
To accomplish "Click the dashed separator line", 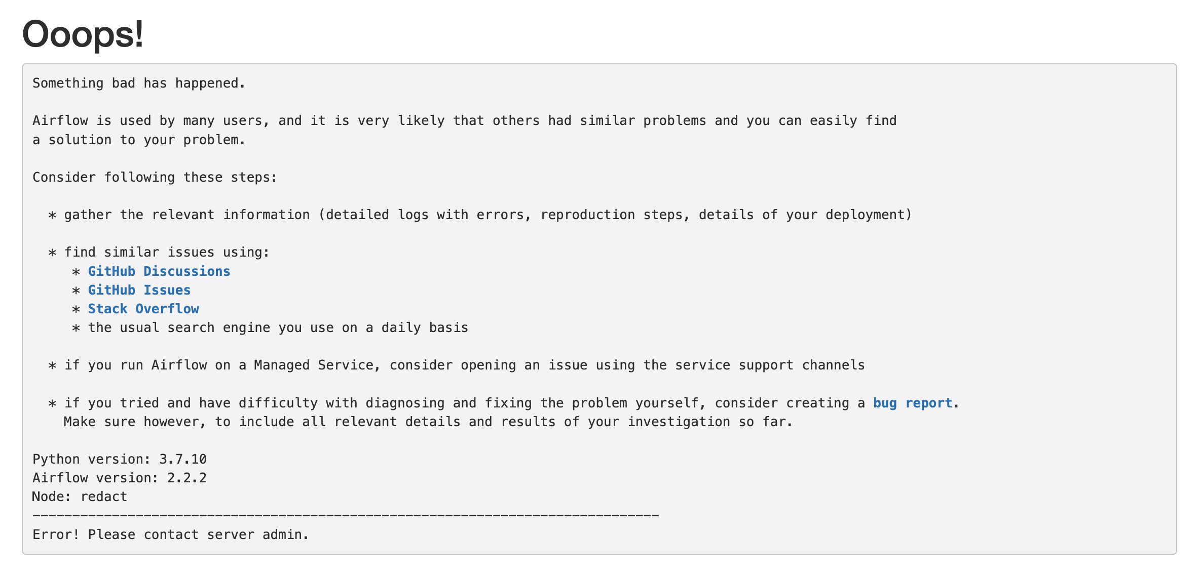I will [x=346, y=516].
